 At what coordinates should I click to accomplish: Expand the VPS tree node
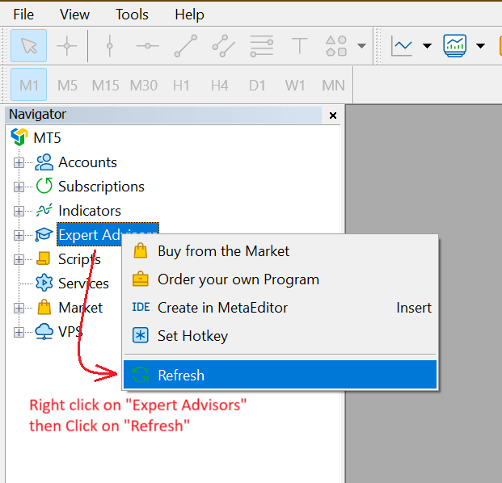(19, 332)
